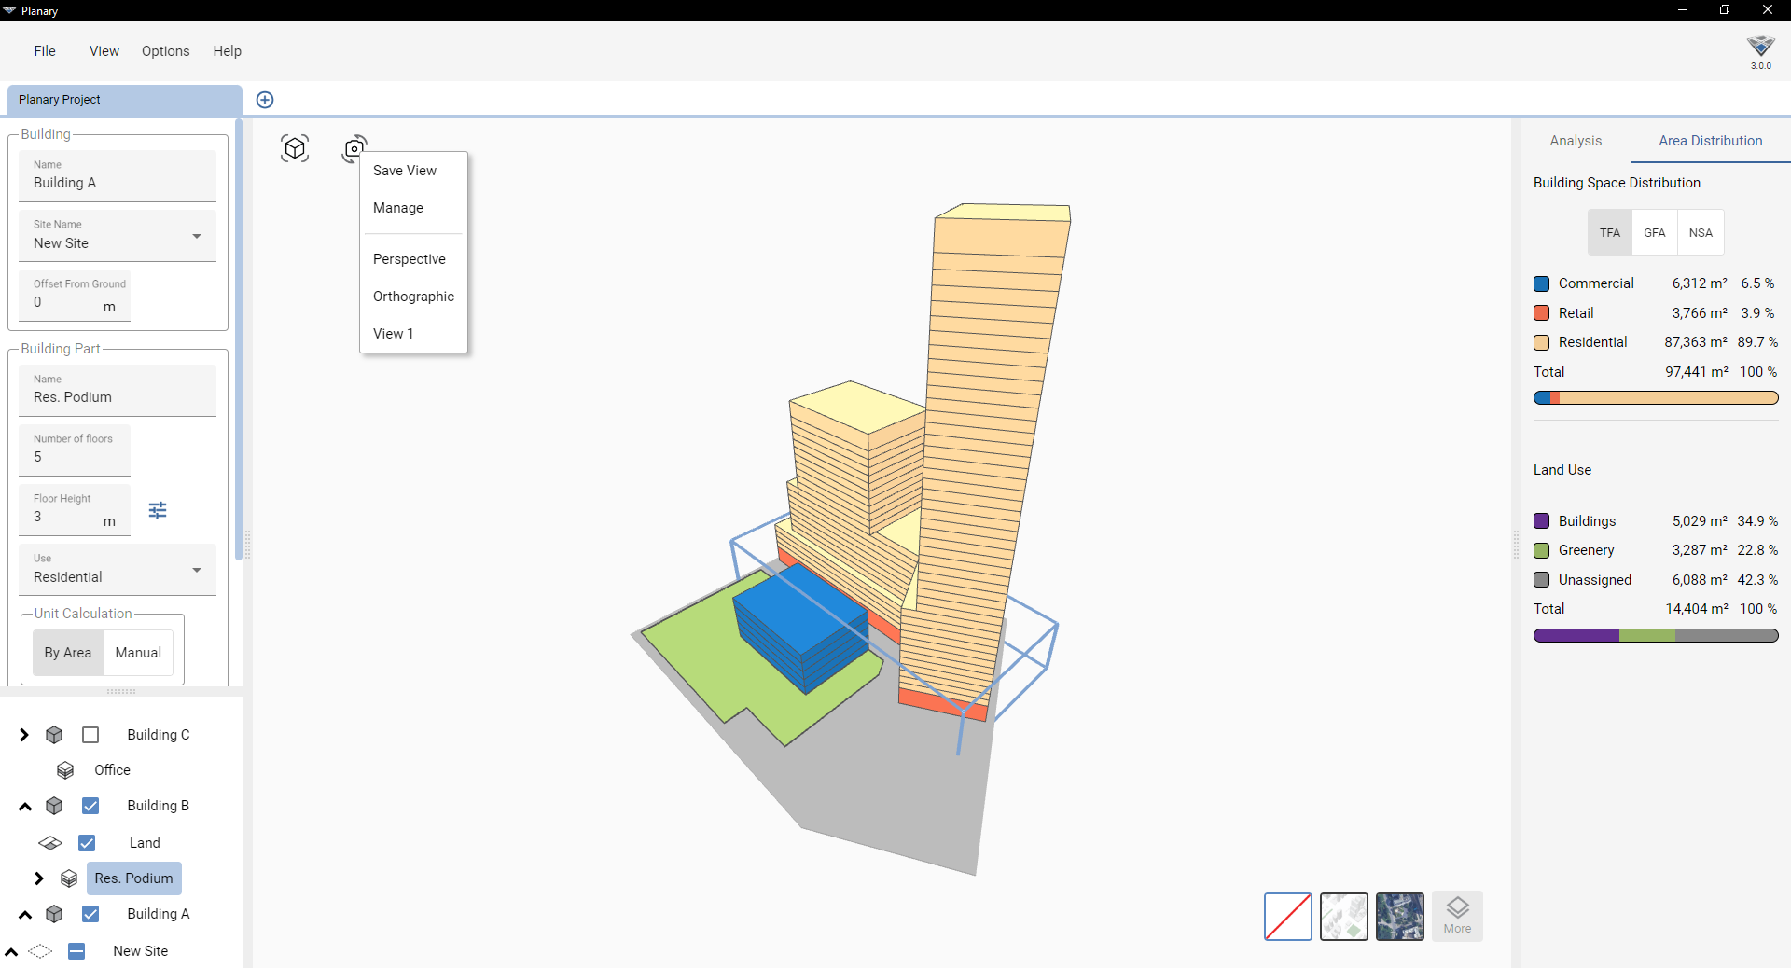Select Office in the tree

pyautogui.click(x=112, y=770)
